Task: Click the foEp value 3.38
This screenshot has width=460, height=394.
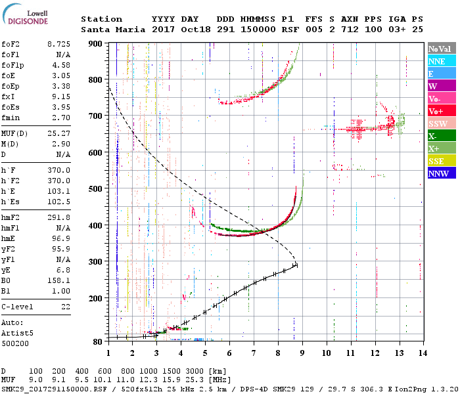Action: click(x=61, y=87)
